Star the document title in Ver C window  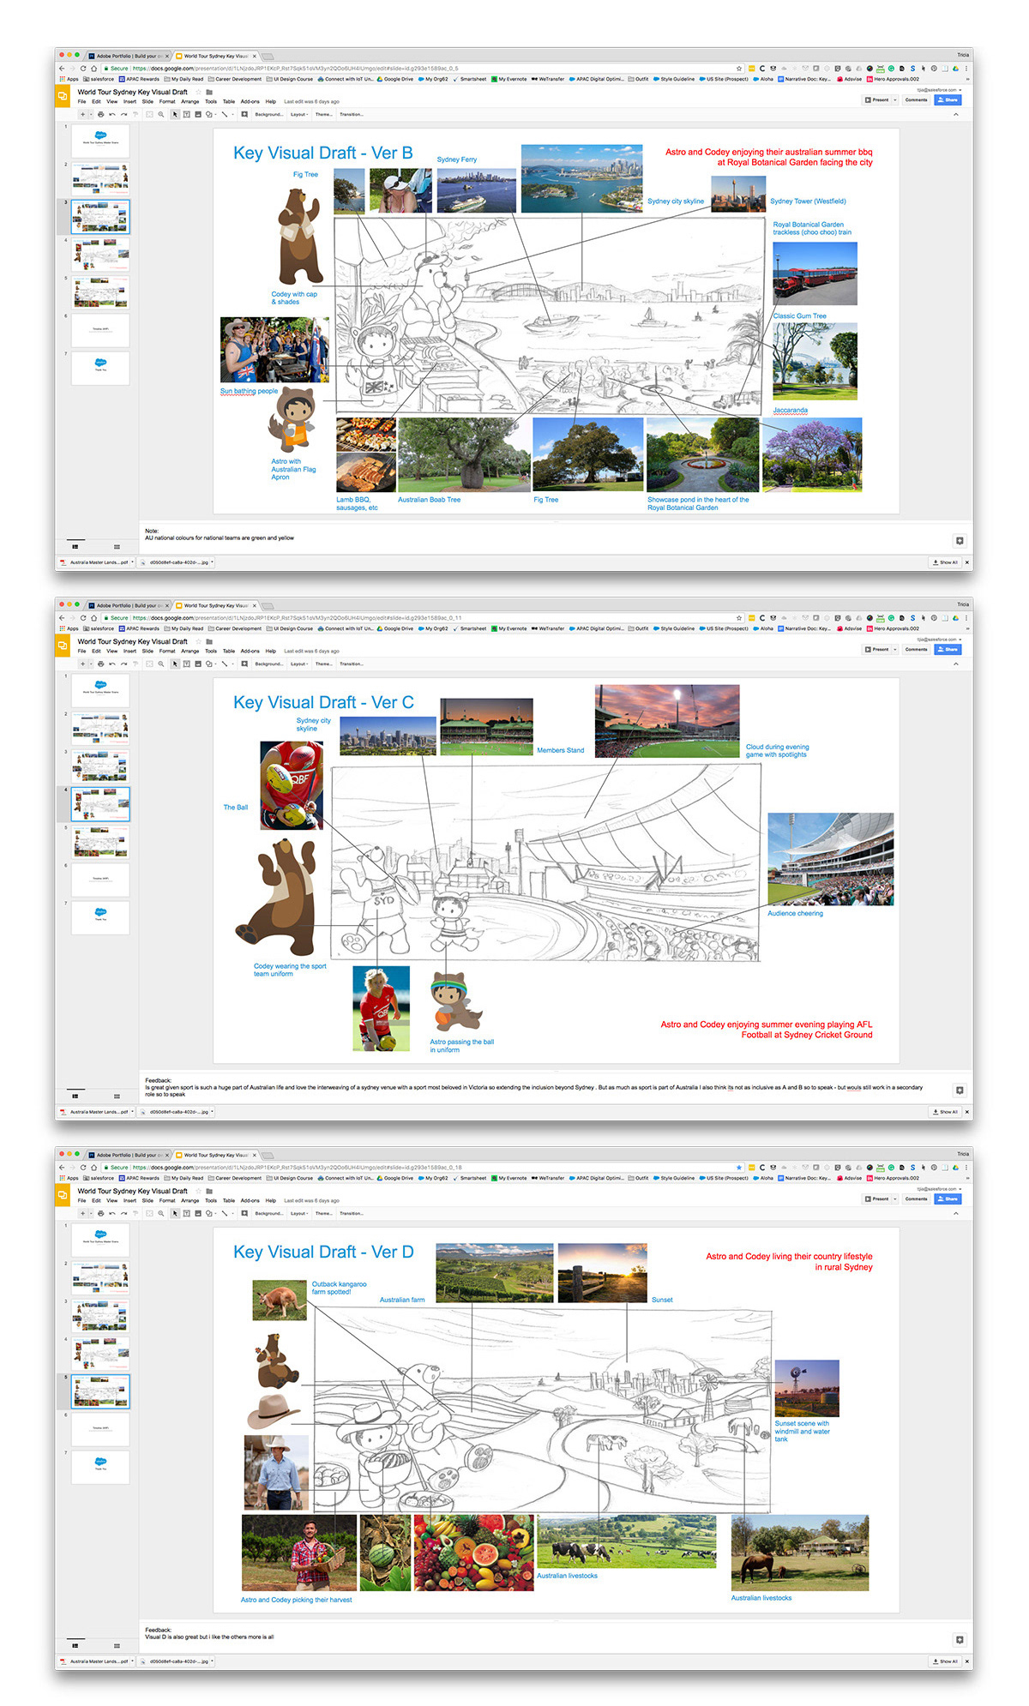(x=198, y=641)
